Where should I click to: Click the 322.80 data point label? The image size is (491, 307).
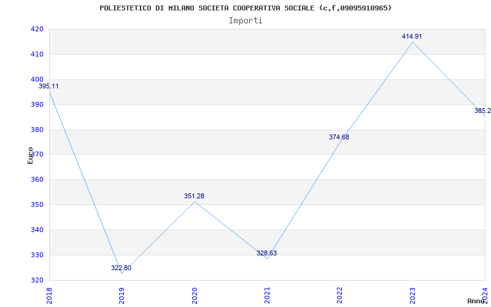[121, 268]
